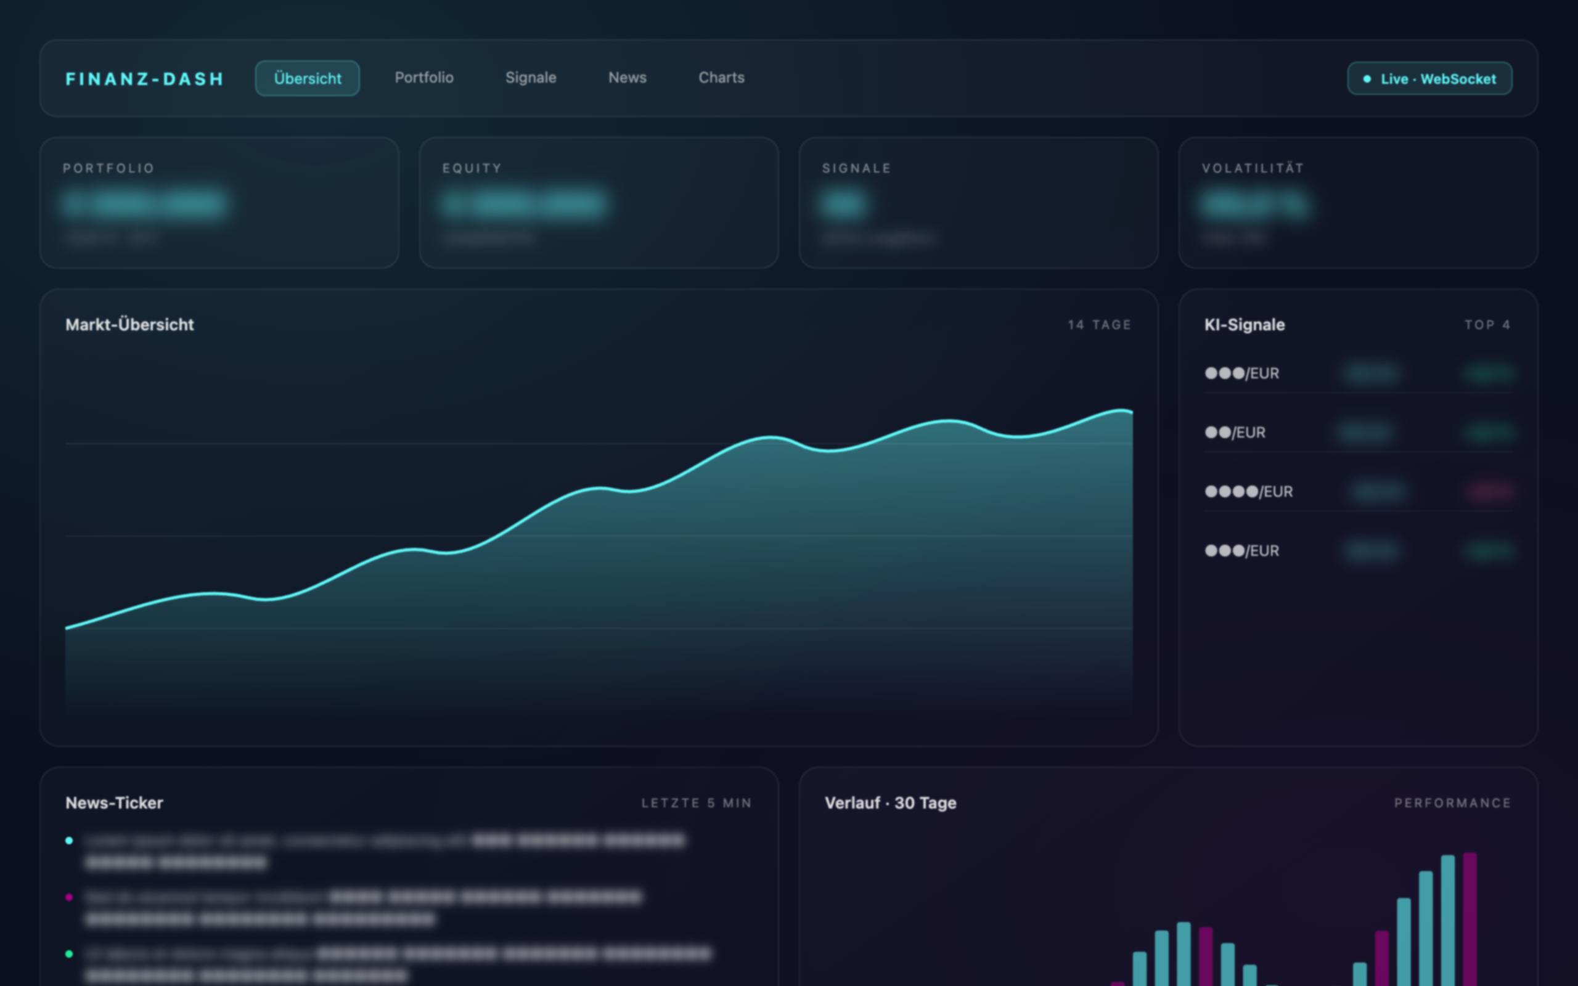1578x986 pixels.
Task: Open the Übersicht tab
Action: tap(307, 78)
